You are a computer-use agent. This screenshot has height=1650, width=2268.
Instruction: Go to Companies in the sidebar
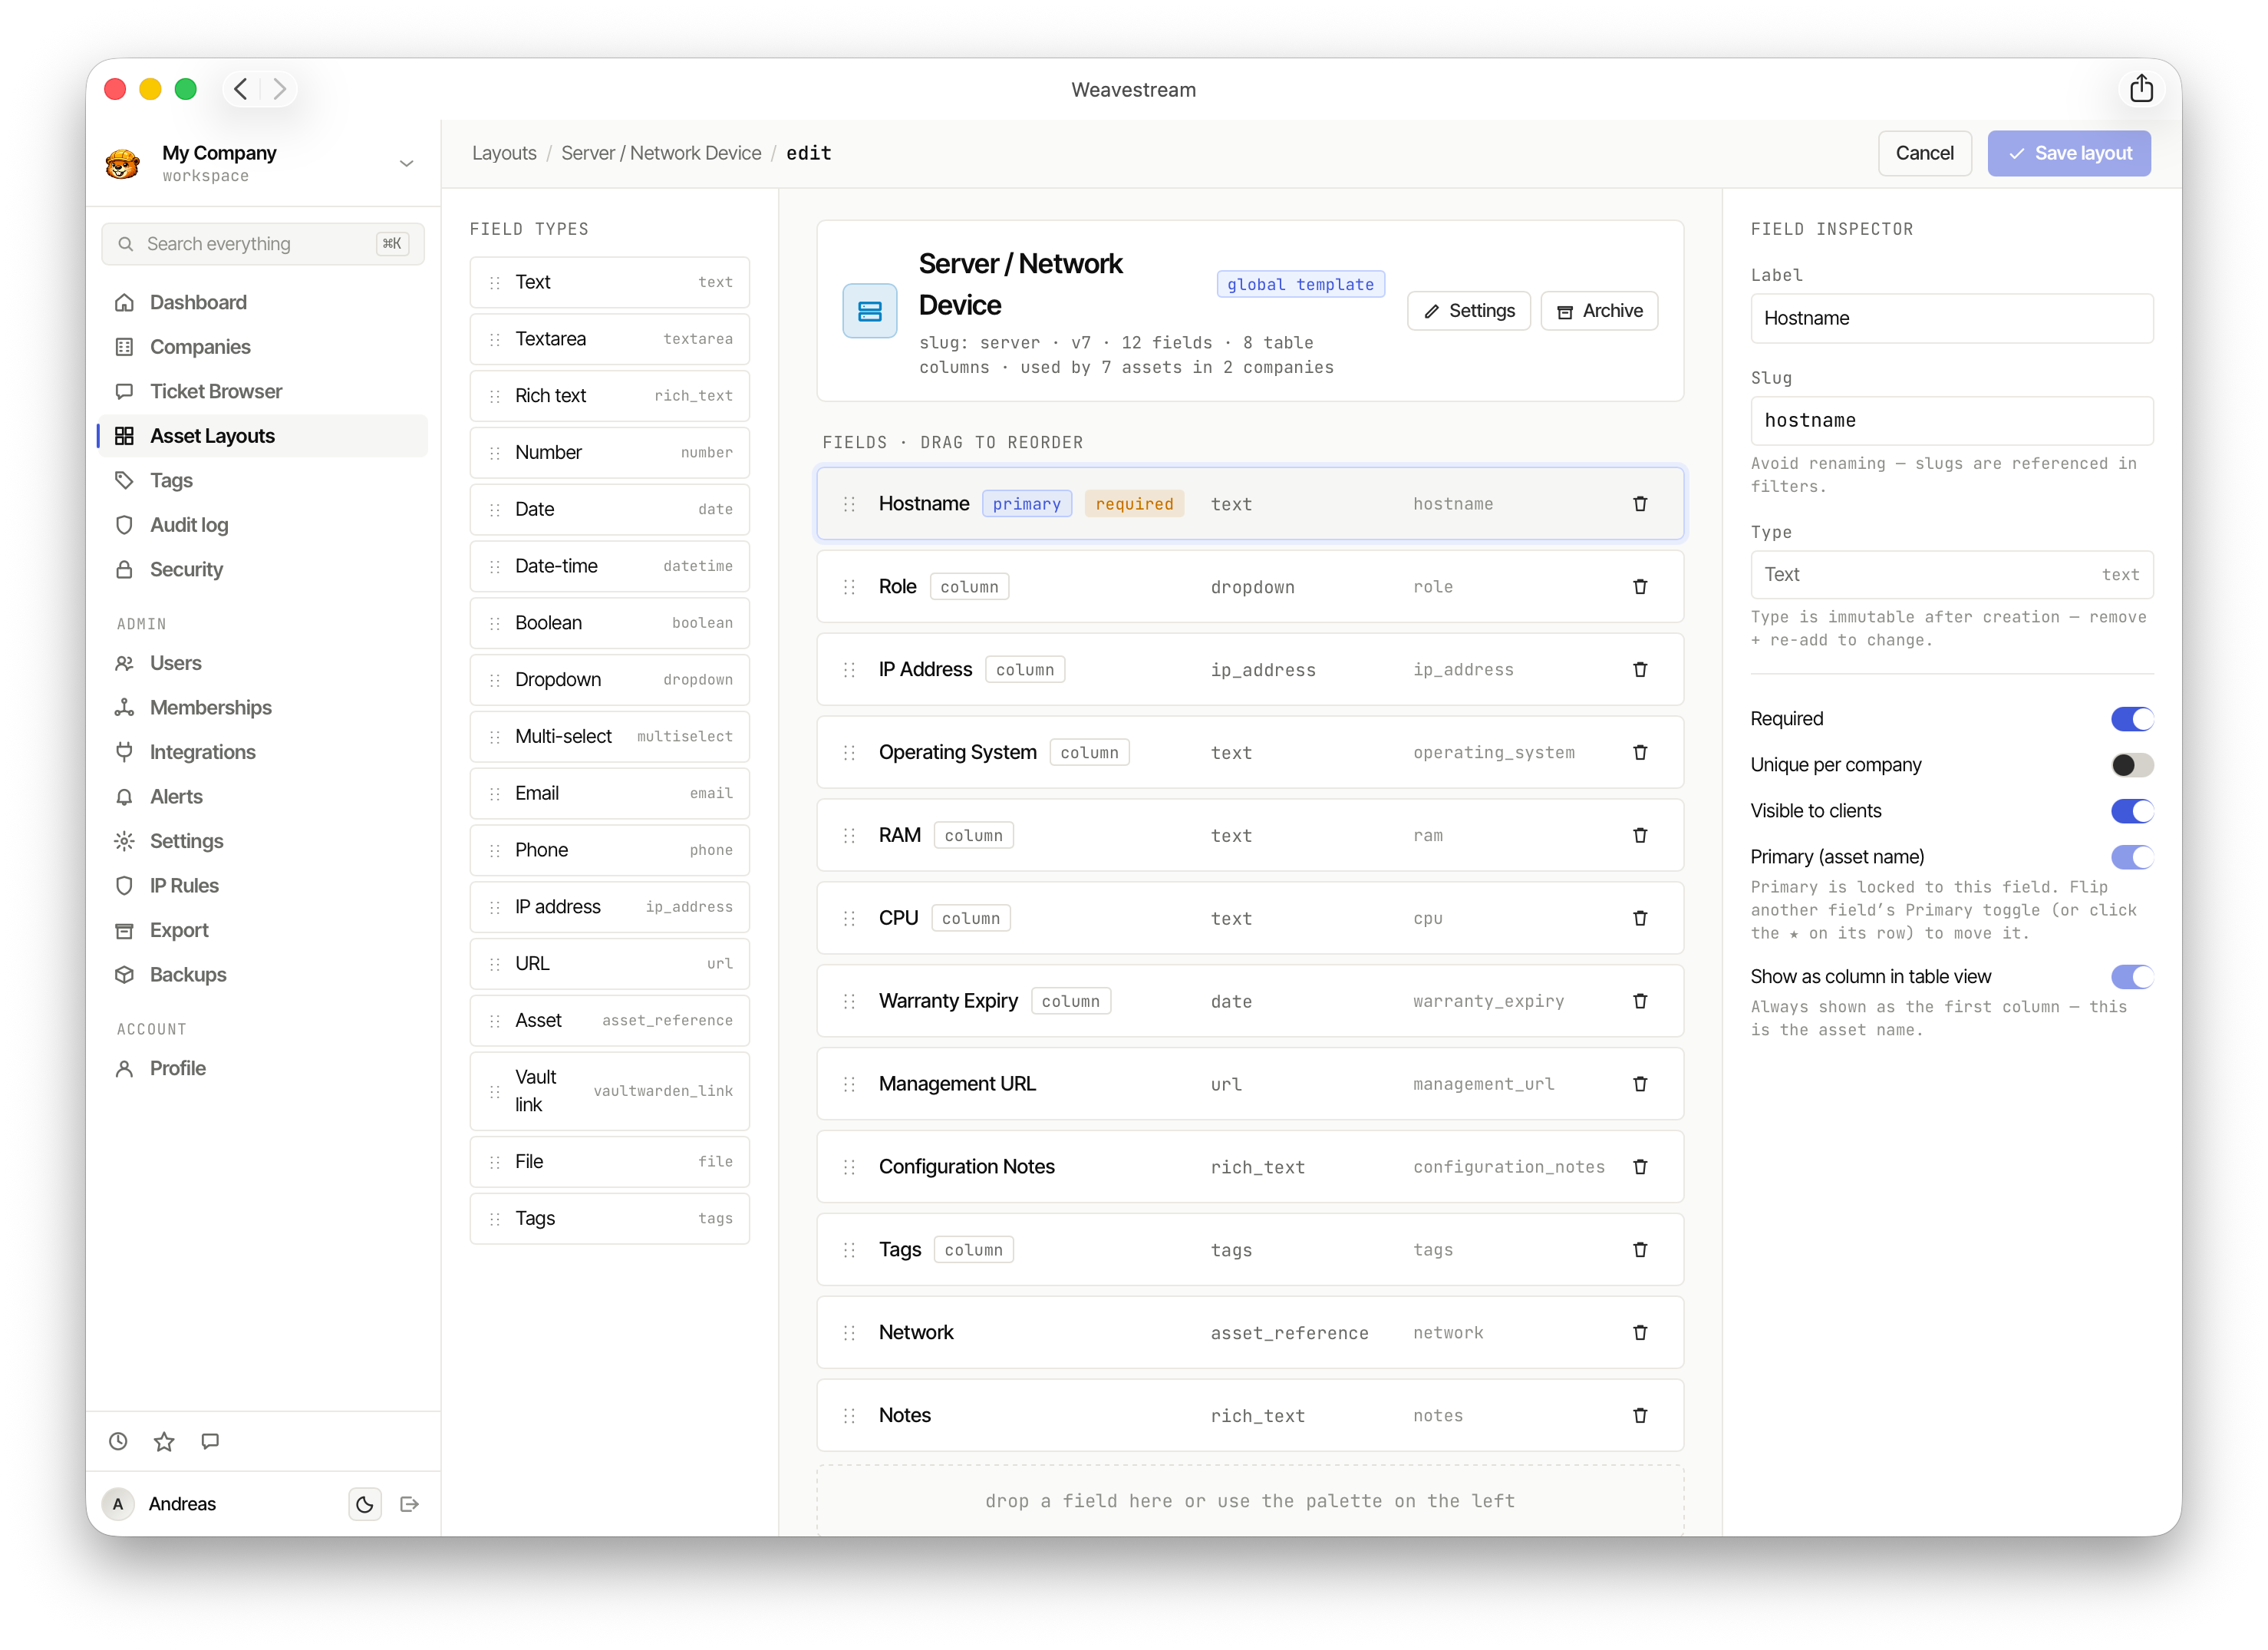(x=263, y=347)
